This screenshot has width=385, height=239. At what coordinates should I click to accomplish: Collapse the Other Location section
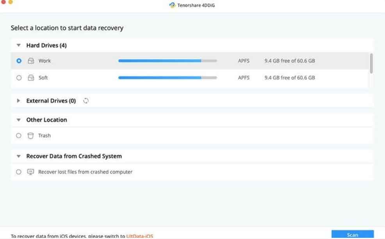point(18,120)
